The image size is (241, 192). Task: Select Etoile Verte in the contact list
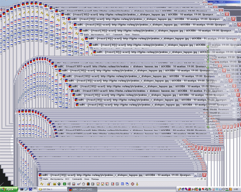[x=215, y=50]
